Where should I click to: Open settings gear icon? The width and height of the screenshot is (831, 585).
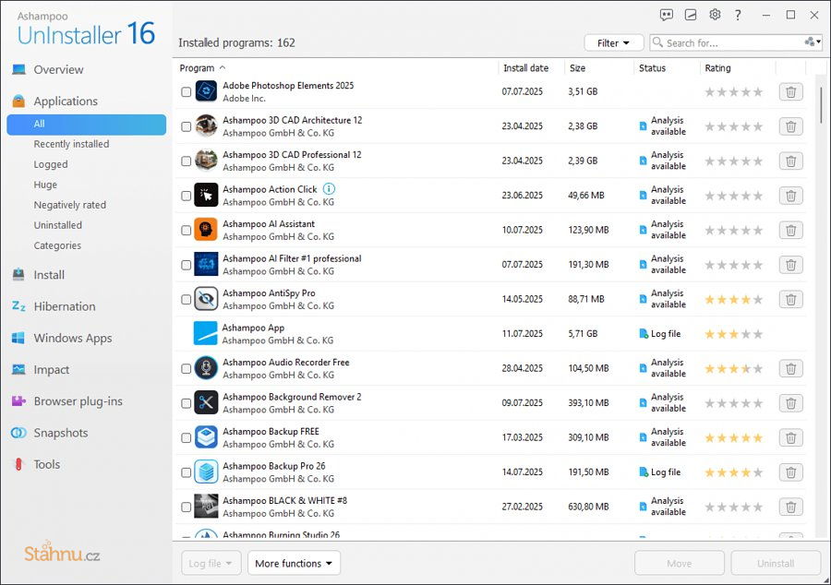click(x=715, y=15)
